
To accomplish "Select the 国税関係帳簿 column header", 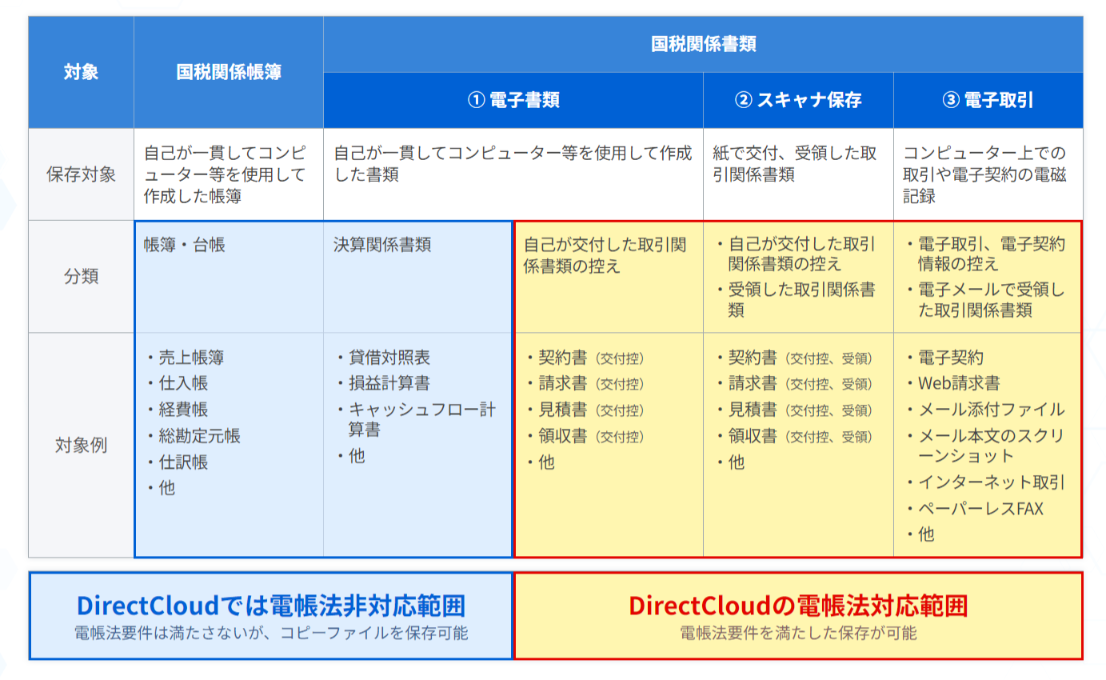I will tap(229, 72).
